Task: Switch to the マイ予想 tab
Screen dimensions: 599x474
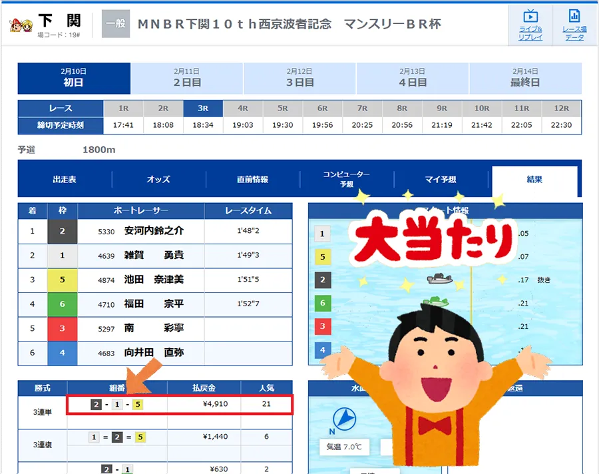Action: (x=440, y=180)
